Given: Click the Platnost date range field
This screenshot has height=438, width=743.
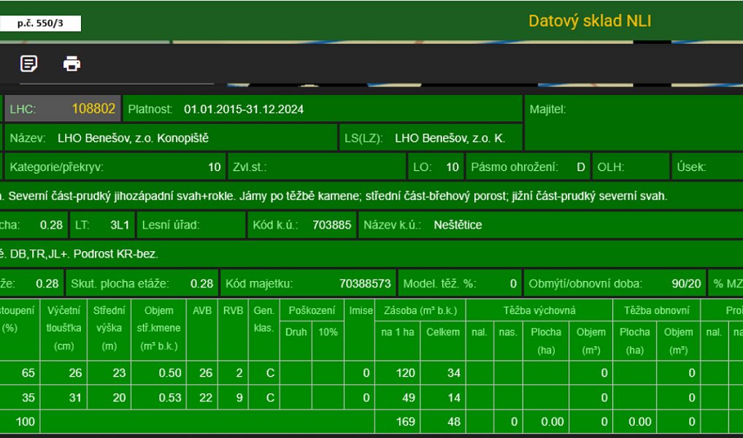Looking at the screenshot, I should point(322,109).
